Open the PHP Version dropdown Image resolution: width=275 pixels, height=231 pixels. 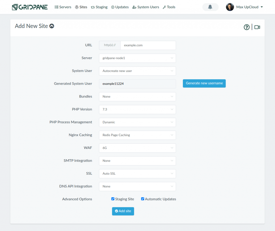(x=137, y=110)
